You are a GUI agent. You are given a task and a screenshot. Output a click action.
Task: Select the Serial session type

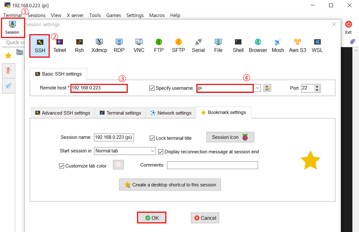coord(198,46)
